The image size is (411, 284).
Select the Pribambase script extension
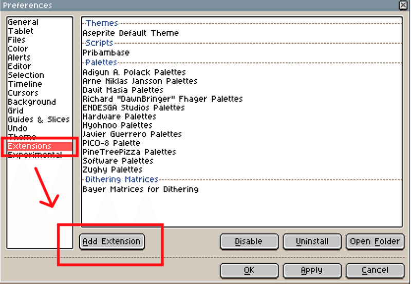point(242,53)
